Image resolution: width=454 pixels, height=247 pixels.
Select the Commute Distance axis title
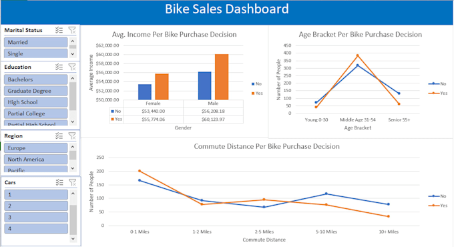pyautogui.click(x=264, y=240)
